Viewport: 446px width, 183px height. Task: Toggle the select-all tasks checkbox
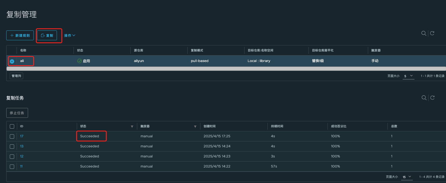tap(12, 126)
